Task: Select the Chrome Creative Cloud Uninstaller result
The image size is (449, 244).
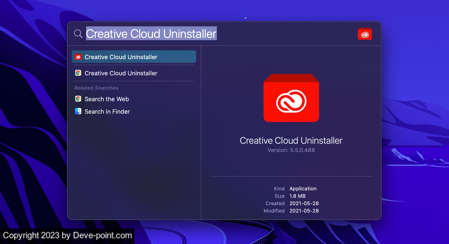Action: pyautogui.click(x=134, y=73)
